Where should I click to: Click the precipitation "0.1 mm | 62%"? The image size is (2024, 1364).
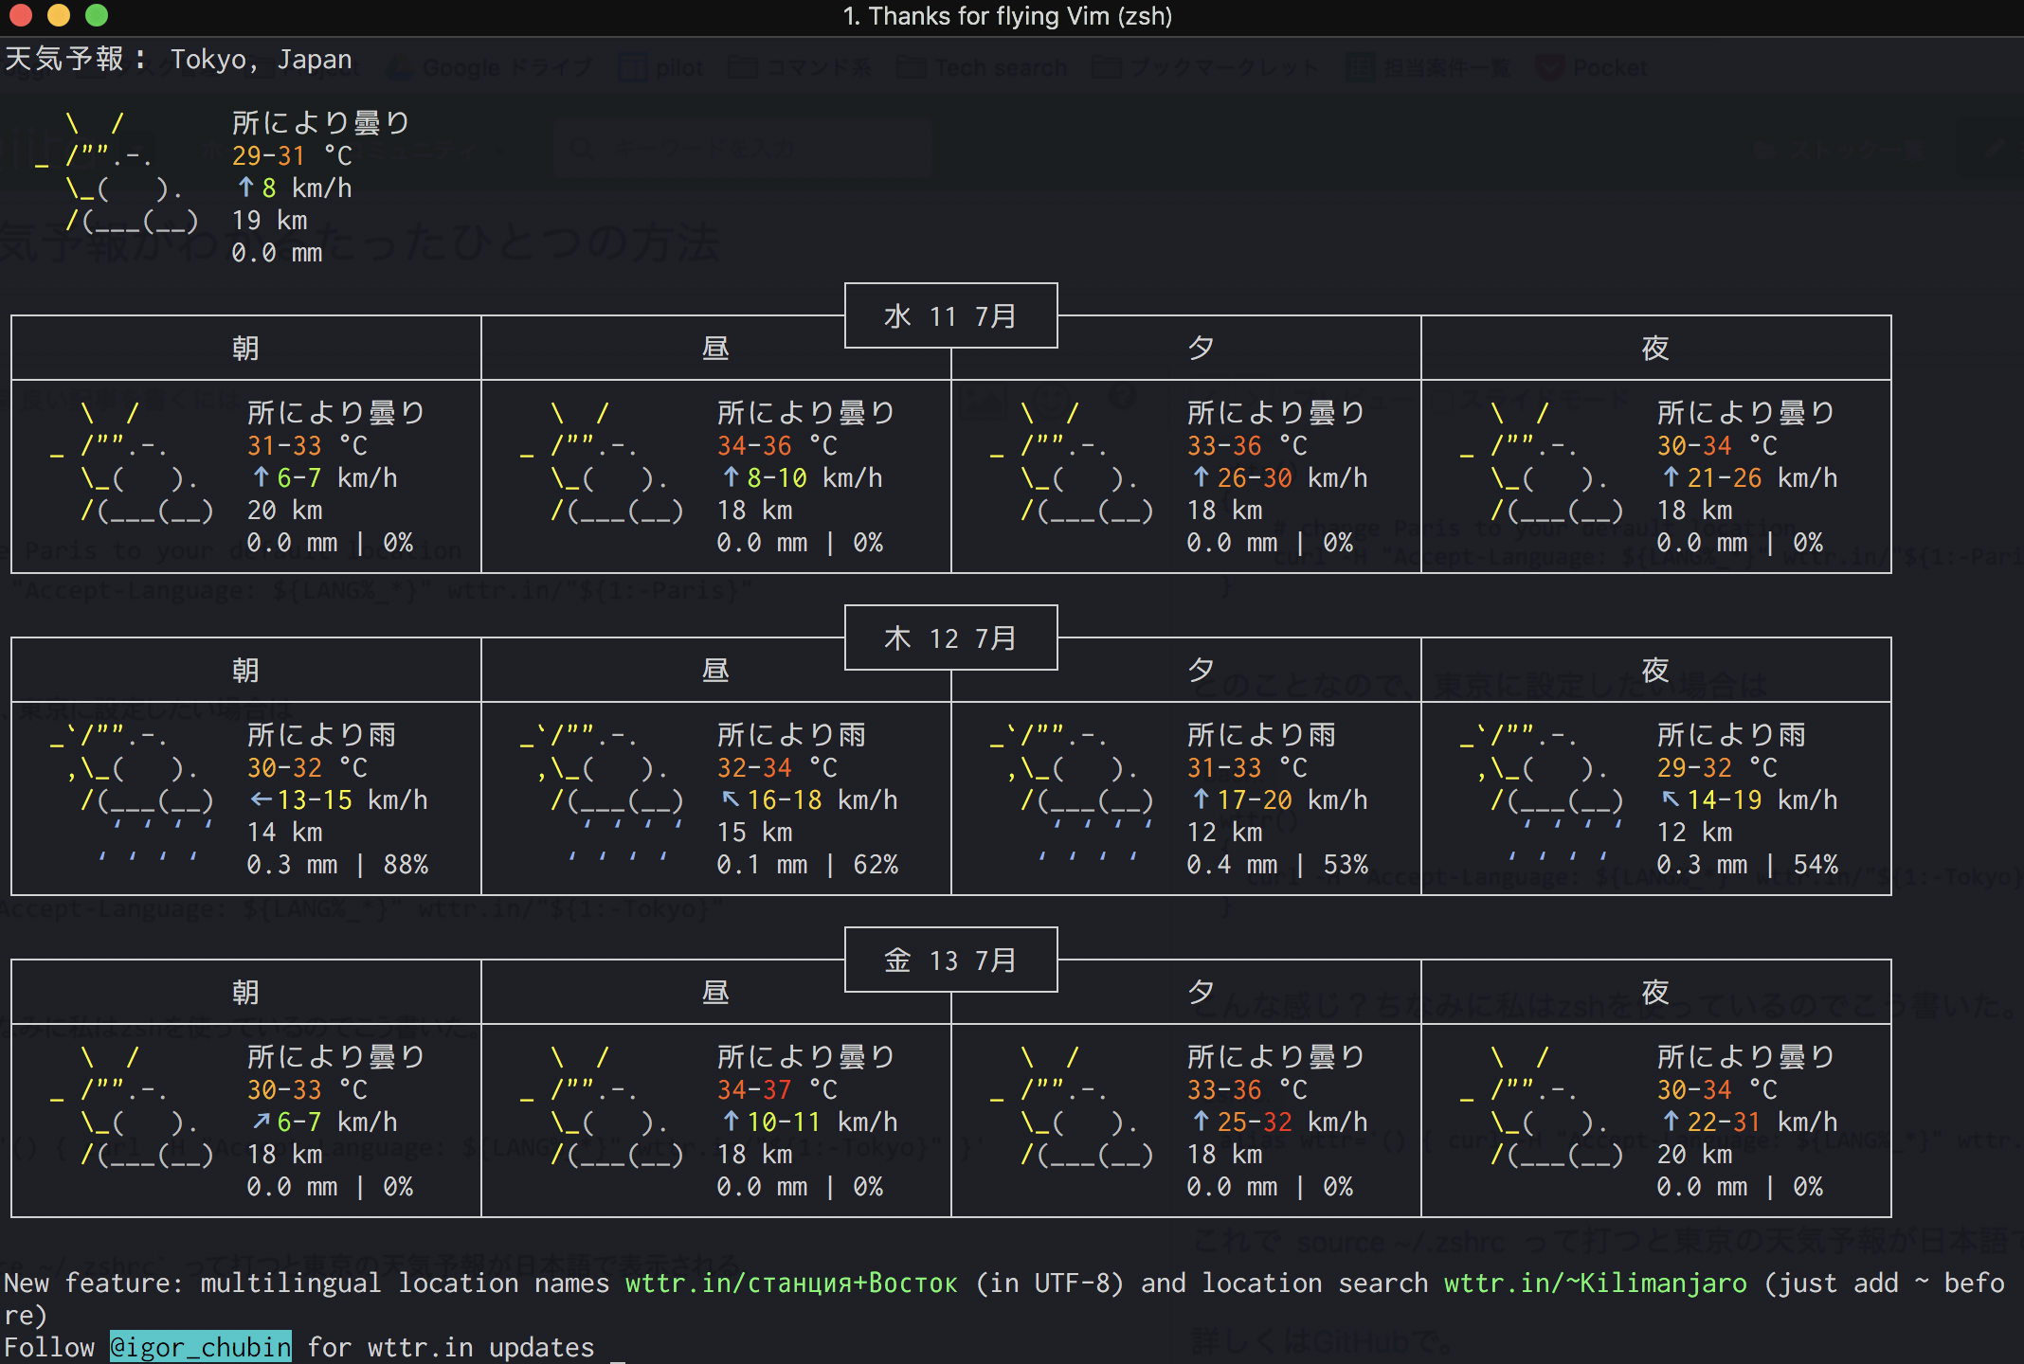pos(808,865)
